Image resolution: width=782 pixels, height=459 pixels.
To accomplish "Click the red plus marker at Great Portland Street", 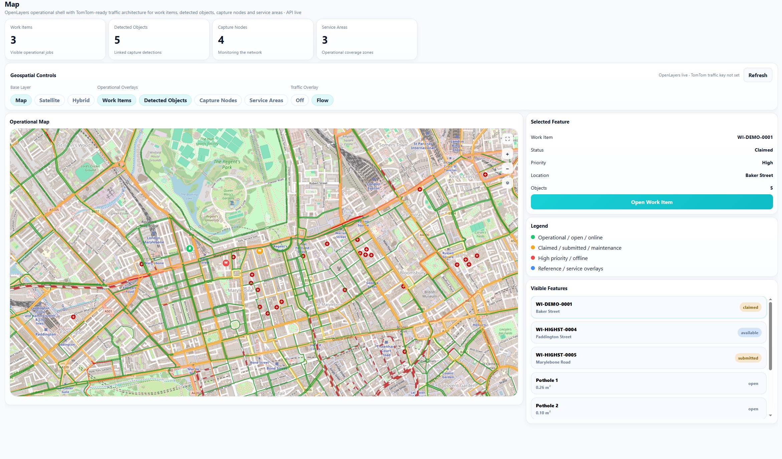I will (x=303, y=256).
